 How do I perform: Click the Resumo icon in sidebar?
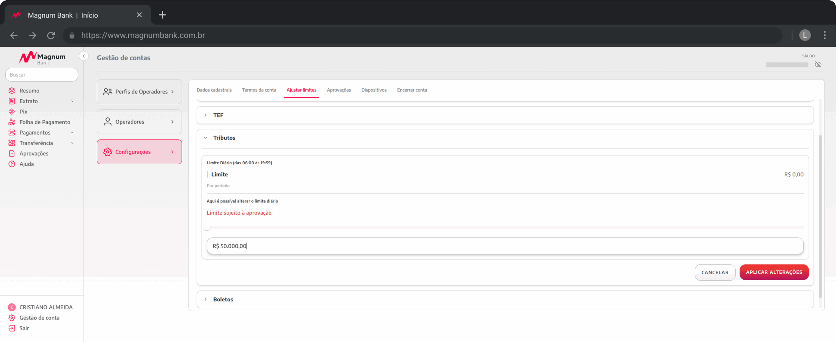coord(12,90)
